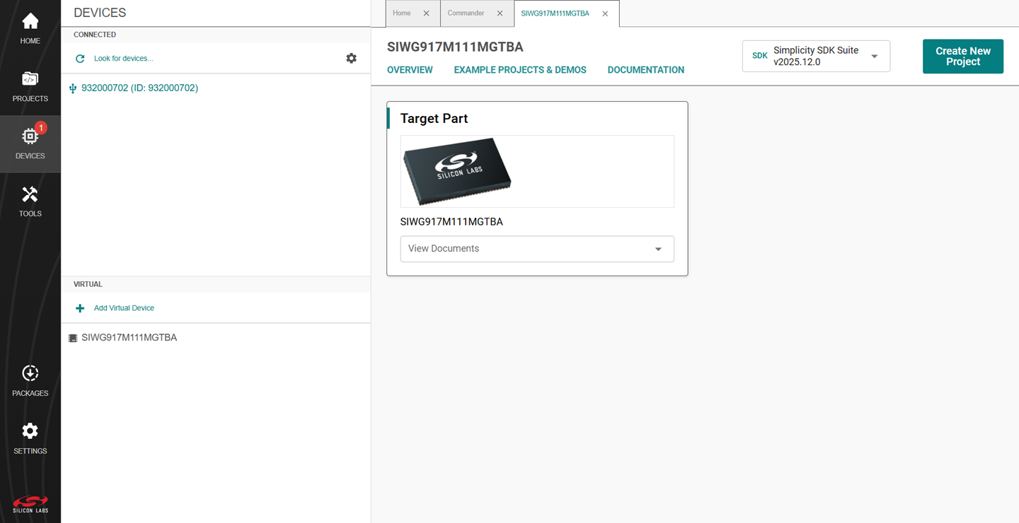Expand the View Documents dropdown

pyautogui.click(x=536, y=249)
